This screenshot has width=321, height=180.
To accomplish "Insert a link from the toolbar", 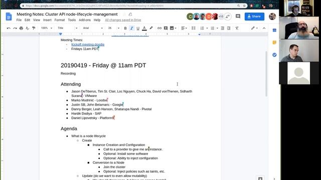I will tap(159, 28).
